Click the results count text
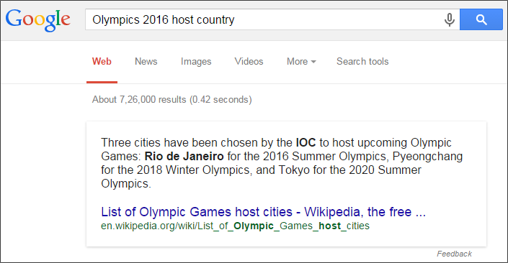Screen dimensions: 508x263 171,99
